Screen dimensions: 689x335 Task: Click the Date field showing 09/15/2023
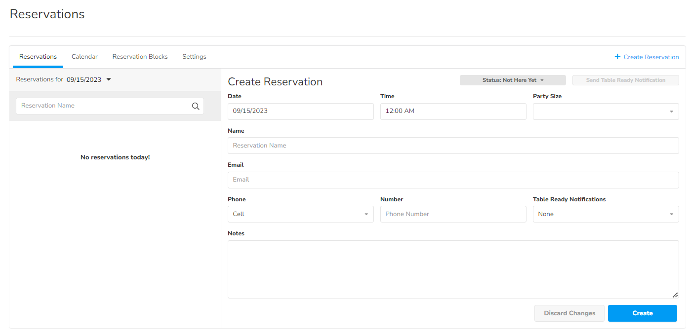click(x=300, y=112)
